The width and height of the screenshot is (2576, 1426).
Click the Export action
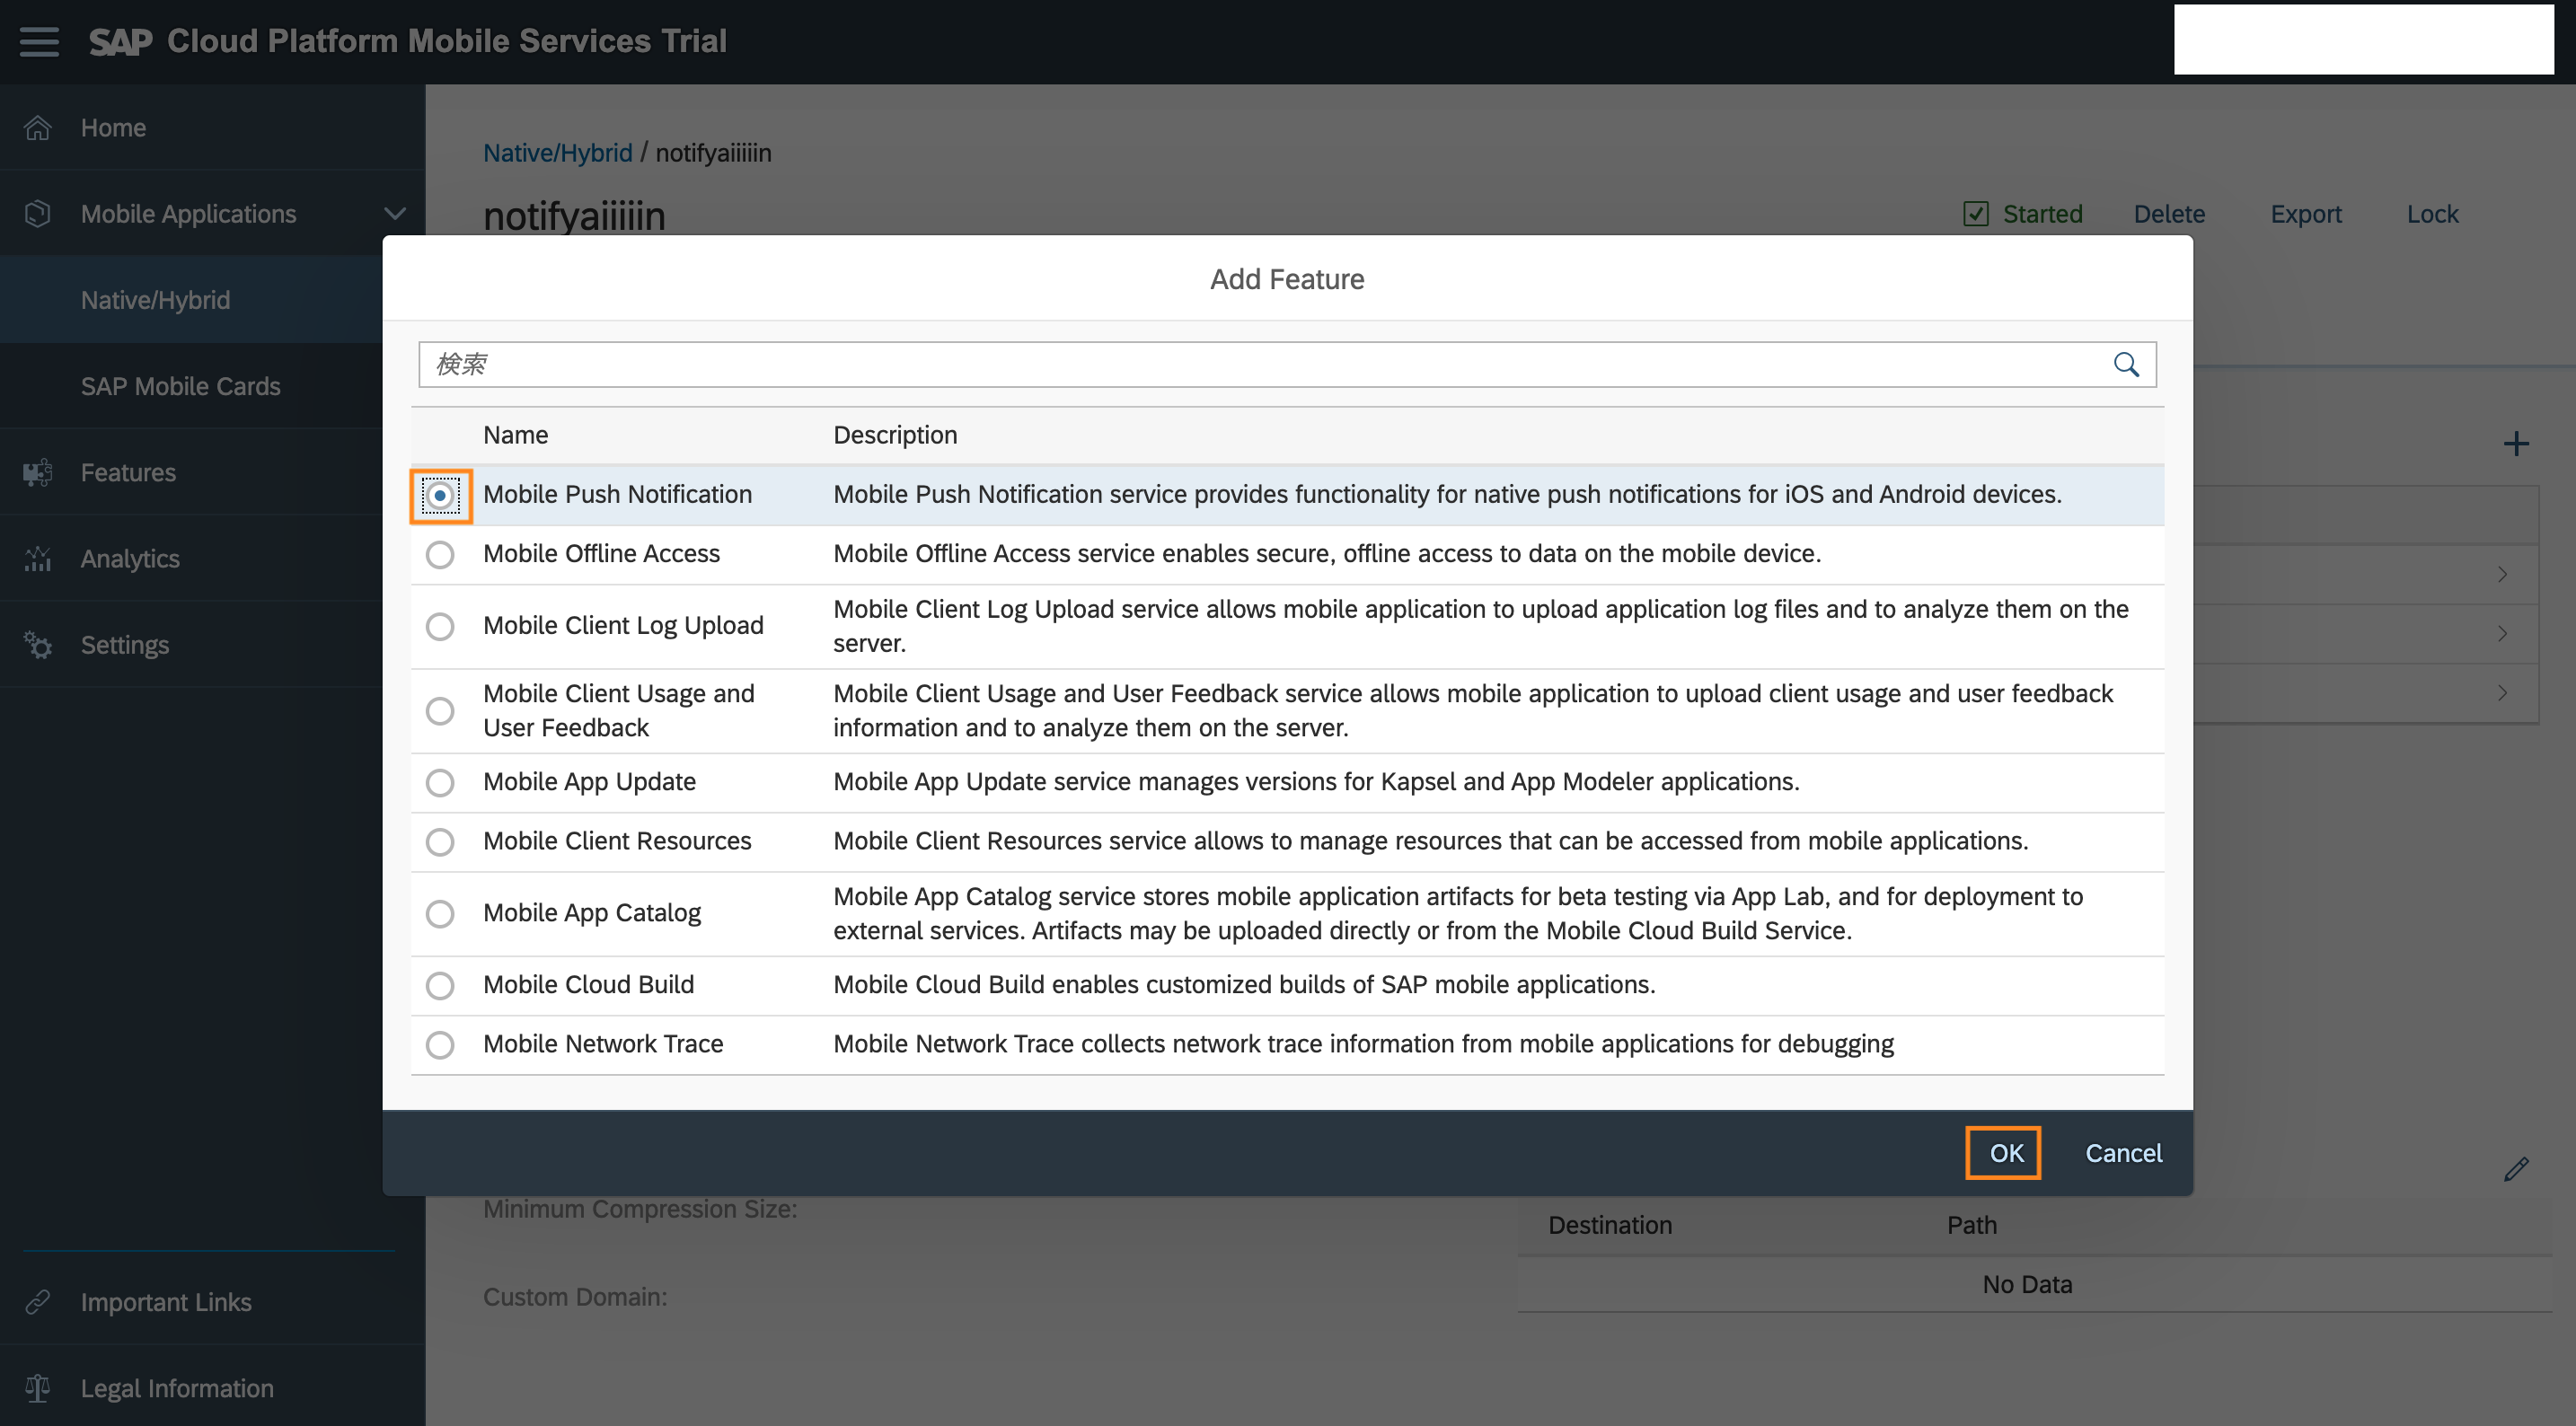(2305, 214)
